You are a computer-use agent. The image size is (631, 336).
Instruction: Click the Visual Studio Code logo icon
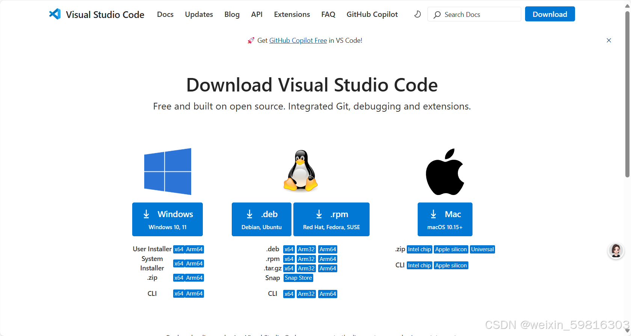click(55, 14)
